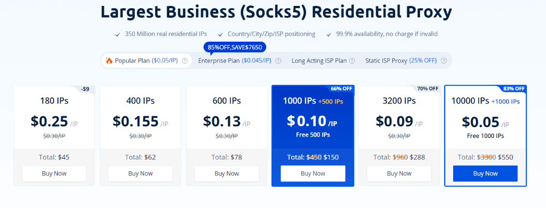
Task: Click Buy Now for 10000 IPs
Action: (485, 173)
